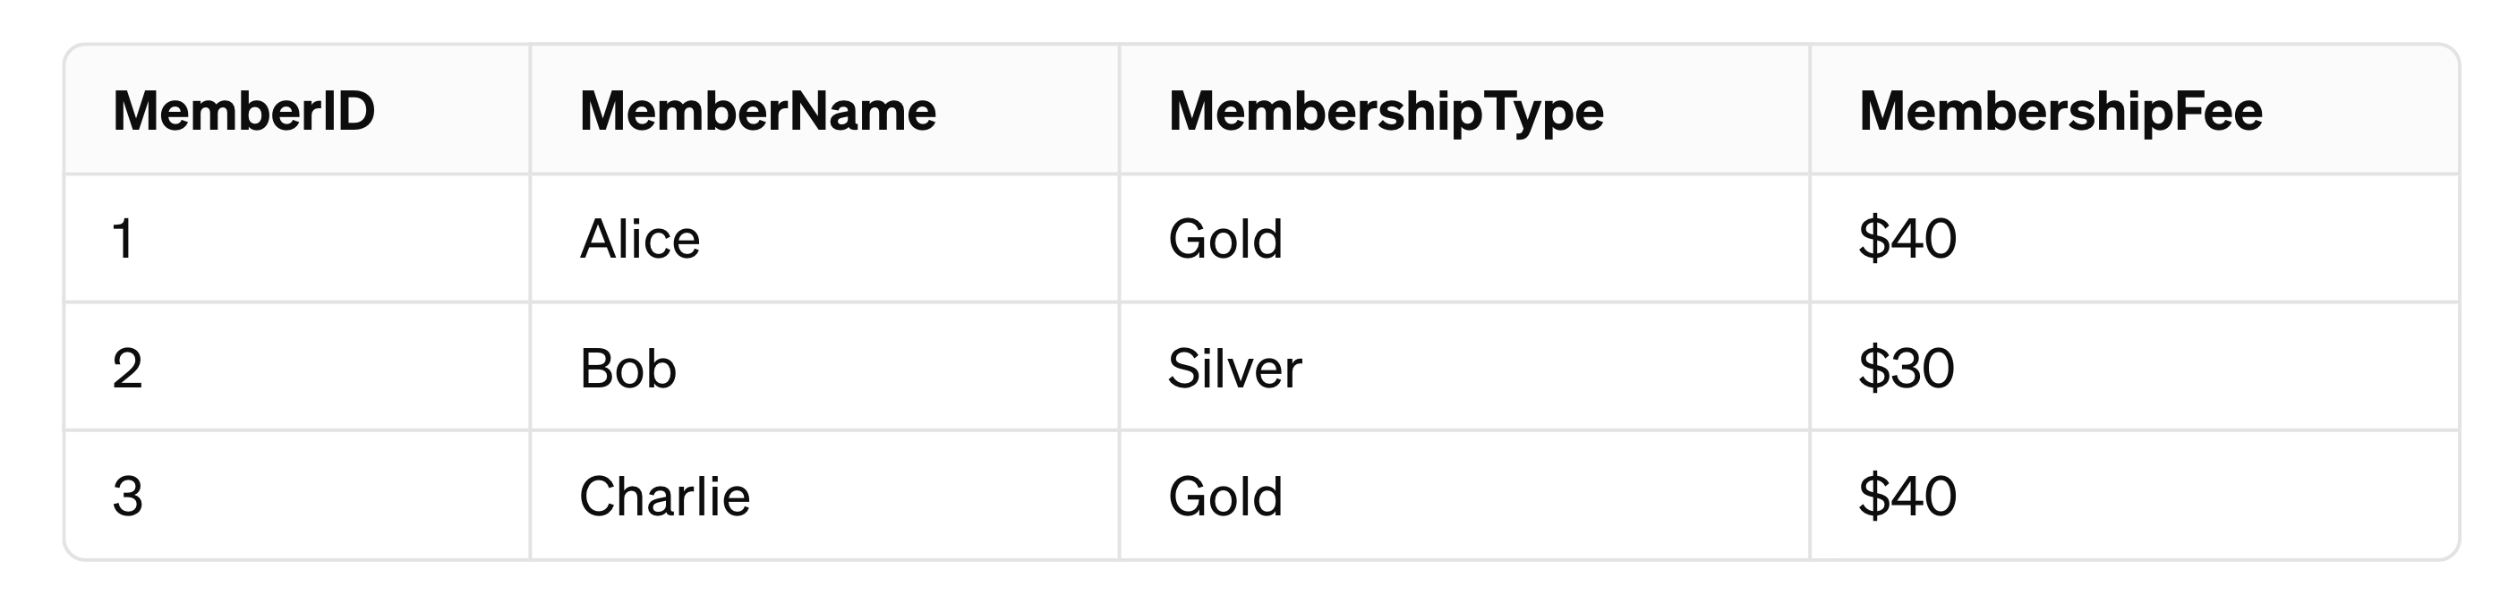Viewport: 2517px width, 612px height.
Task: Click the word Gold in Alice's row
Action: [1225, 239]
